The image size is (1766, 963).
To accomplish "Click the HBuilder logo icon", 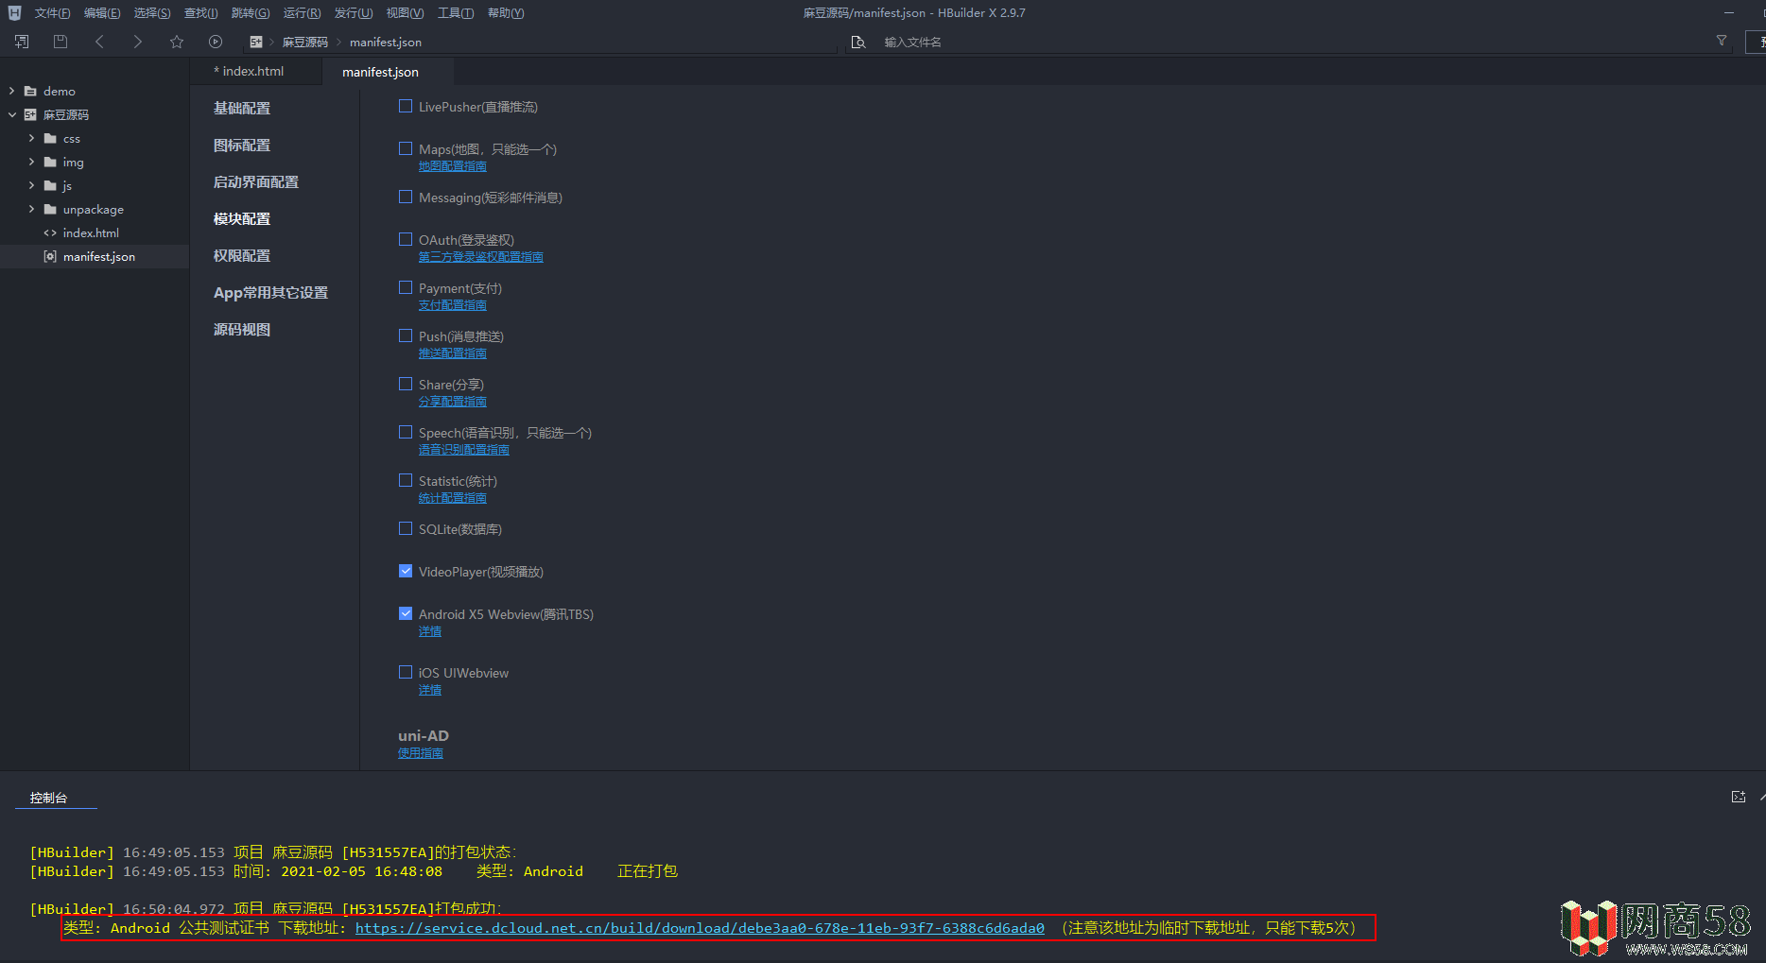I will [14, 13].
